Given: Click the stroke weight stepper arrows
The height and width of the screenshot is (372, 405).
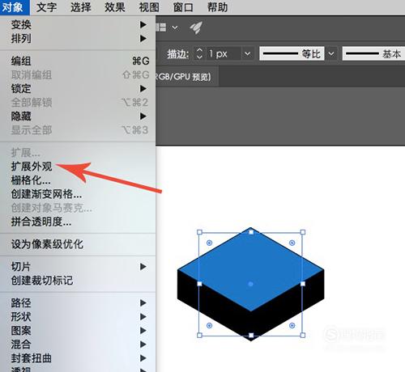Looking at the screenshot, I should click(199, 53).
